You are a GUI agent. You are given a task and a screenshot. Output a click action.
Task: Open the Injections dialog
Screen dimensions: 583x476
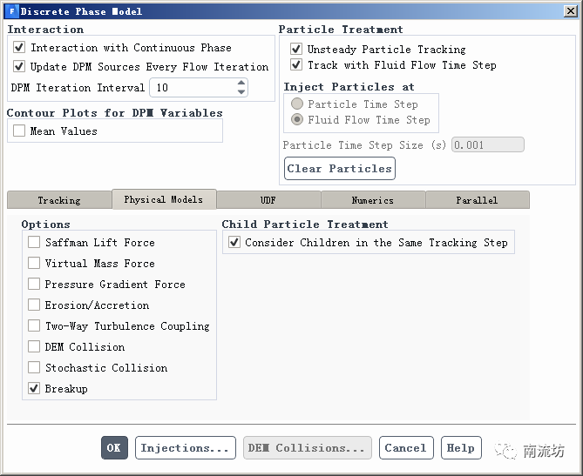(185, 448)
